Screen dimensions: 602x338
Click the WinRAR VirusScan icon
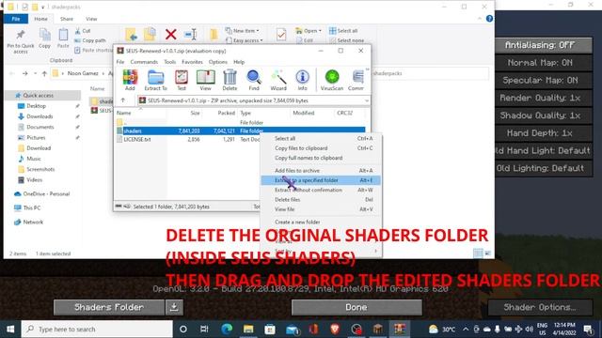332,80
